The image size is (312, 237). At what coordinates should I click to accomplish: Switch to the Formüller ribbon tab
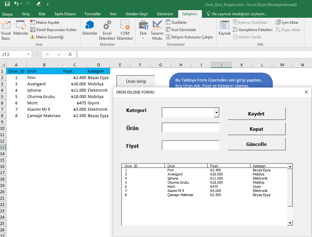coord(93,14)
